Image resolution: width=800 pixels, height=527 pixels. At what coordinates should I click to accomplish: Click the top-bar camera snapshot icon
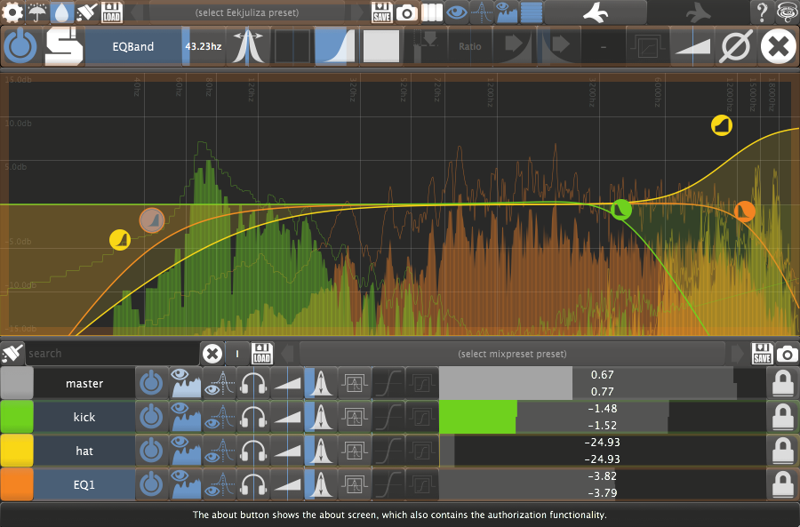406,12
